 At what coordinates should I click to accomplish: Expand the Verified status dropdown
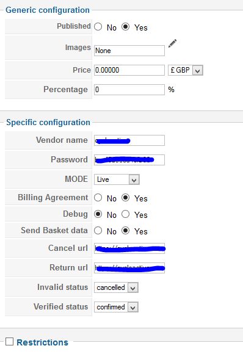(116, 307)
